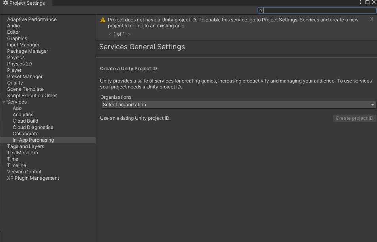Select Cloud Build service
This screenshot has height=242, width=377.
click(25, 121)
